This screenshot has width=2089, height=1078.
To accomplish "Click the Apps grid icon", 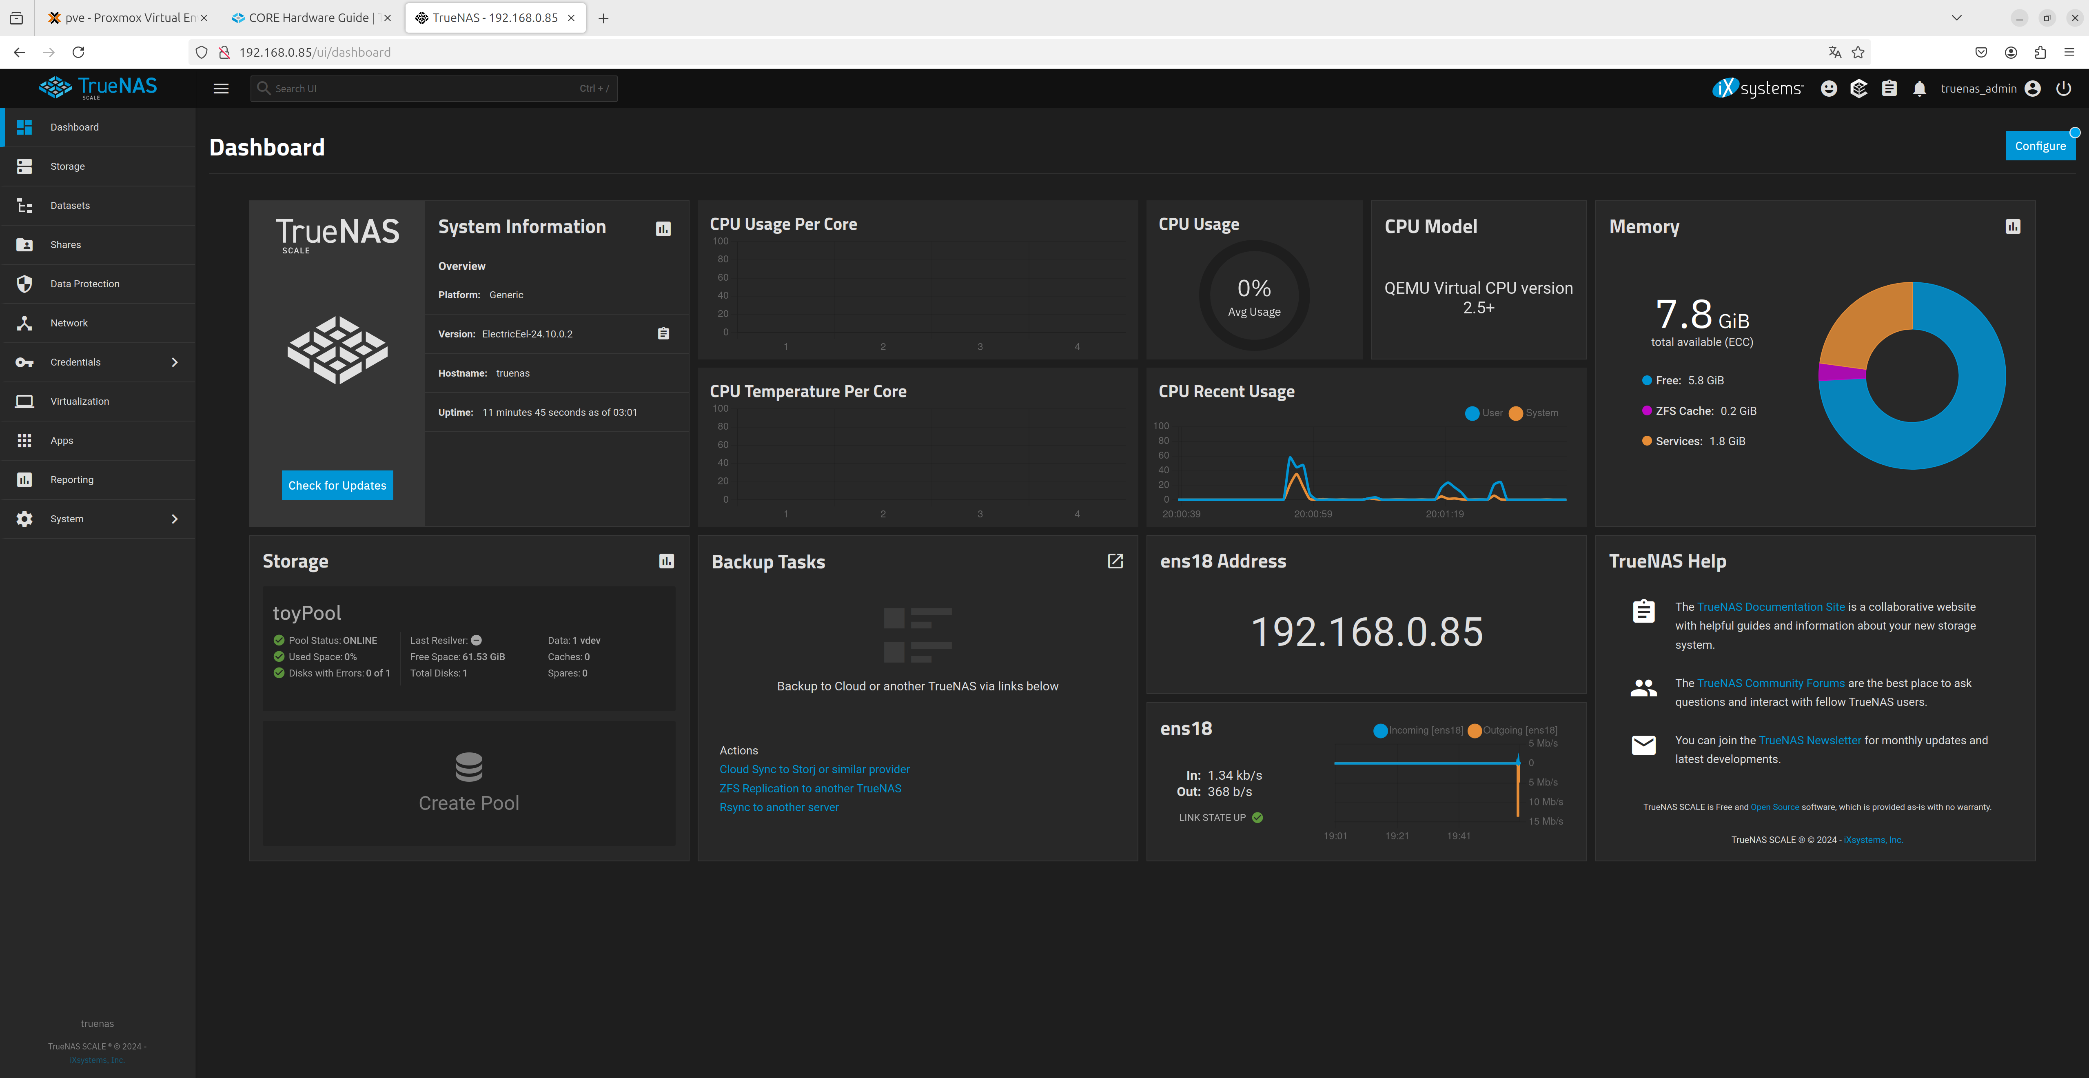I will (24, 440).
